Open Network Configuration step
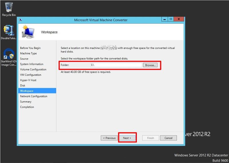The width and height of the screenshot is (229, 163). pos(33,96)
